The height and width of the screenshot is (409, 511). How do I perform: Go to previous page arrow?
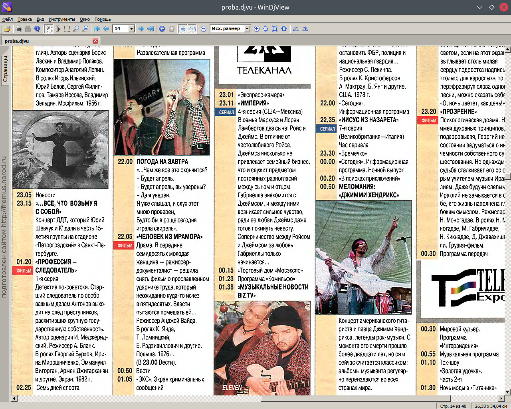(x=106, y=29)
